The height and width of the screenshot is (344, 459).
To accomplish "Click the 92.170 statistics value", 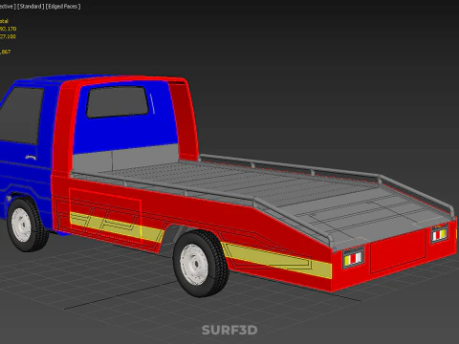I will pos(8,29).
